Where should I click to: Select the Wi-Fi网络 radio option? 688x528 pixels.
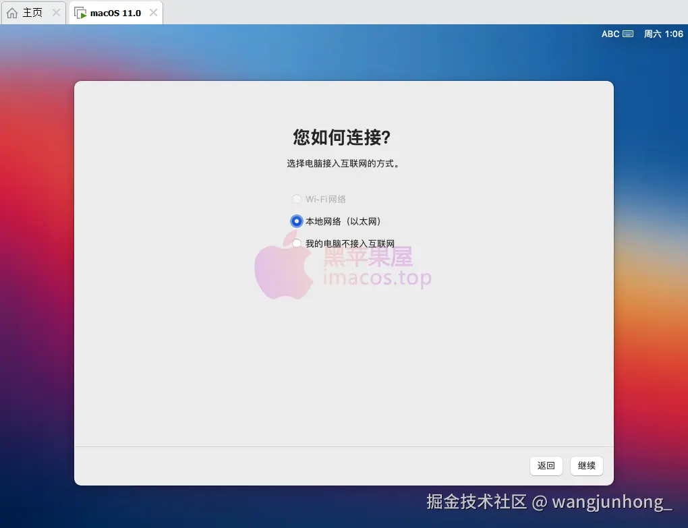tap(297, 199)
